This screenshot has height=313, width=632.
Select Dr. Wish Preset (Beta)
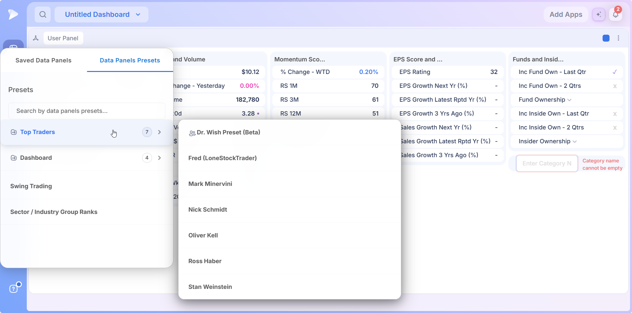(x=290, y=132)
